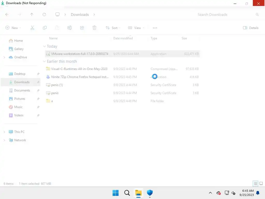Click Downloads in the address breadcrumb

(x=80, y=15)
